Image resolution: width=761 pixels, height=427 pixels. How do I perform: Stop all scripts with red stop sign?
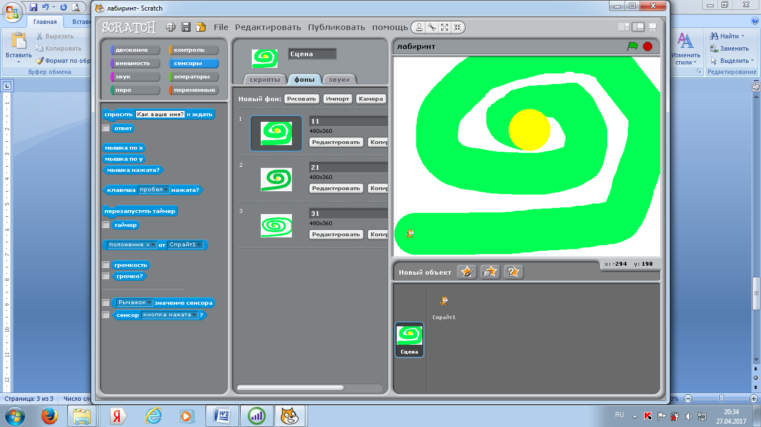[x=647, y=46]
